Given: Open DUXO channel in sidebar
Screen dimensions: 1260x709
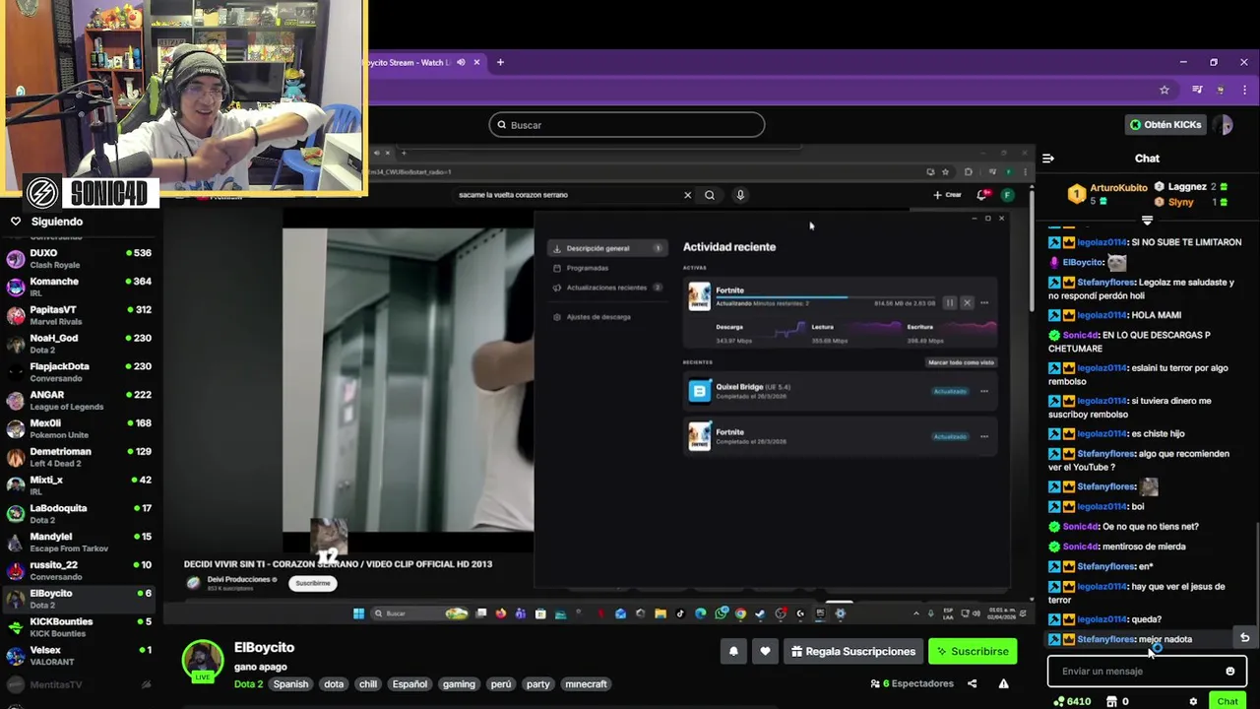Looking at the screenshot, I should pyautogui.click(x=78, y=258).
